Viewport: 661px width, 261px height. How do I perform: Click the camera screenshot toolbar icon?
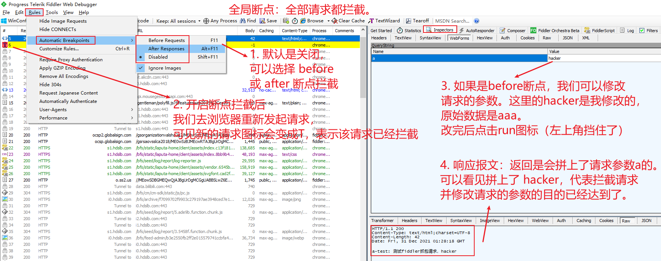286,21
